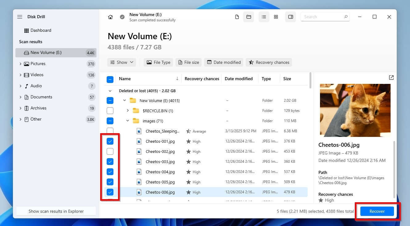Viewport: 410px width, 226px height.
Task: Collapse the images folder
Action: coord(128,121)
